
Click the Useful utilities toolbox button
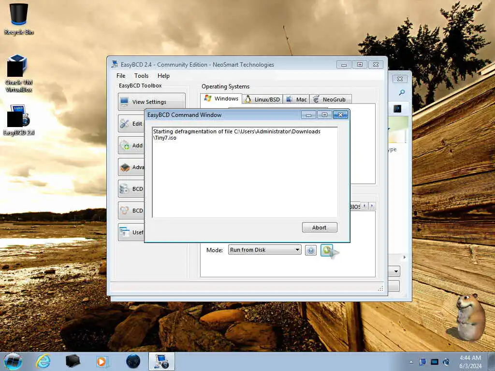click(131, 232)
